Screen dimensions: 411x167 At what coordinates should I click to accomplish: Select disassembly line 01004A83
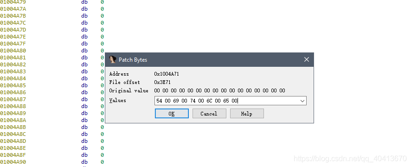click(x=52, y=71)
